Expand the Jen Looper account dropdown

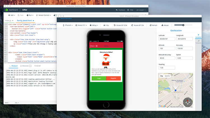[x=141, y=10]
